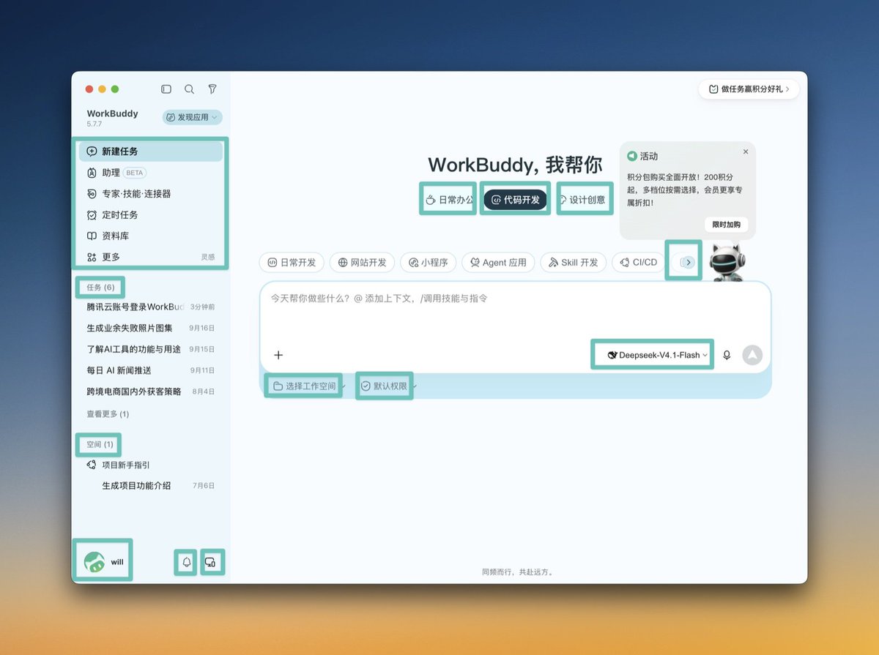Close the 活动 popup
The image size is (879, 655).
[746, 151]
